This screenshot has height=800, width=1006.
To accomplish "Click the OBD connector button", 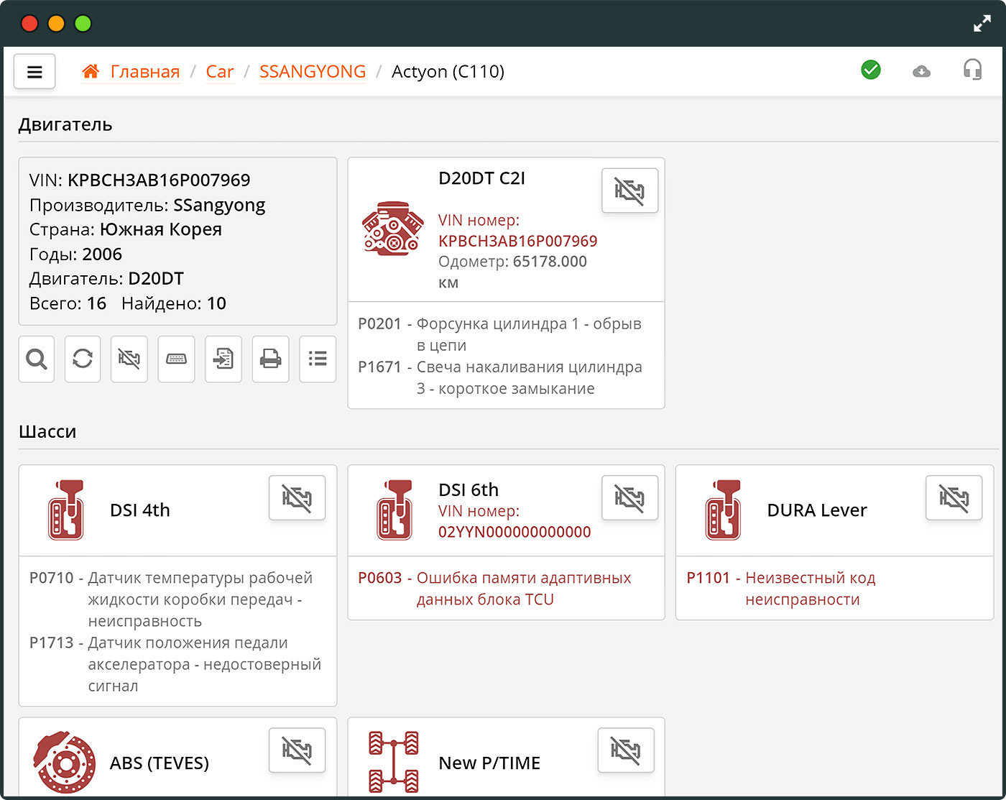I will [x=176, y=359].
